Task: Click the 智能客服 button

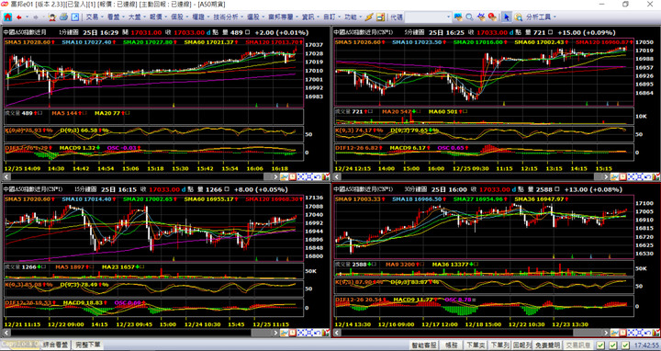Action: click(424, 345)
